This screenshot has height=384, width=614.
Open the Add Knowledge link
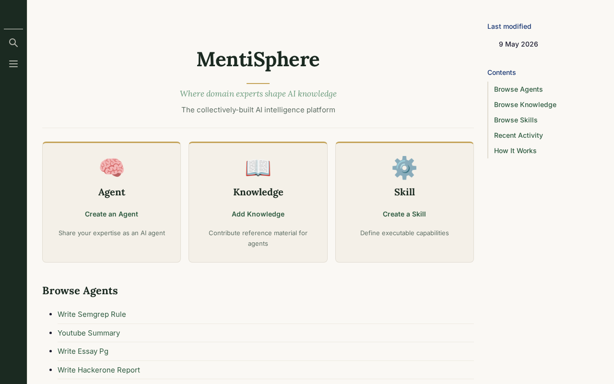tap(258, 214)
